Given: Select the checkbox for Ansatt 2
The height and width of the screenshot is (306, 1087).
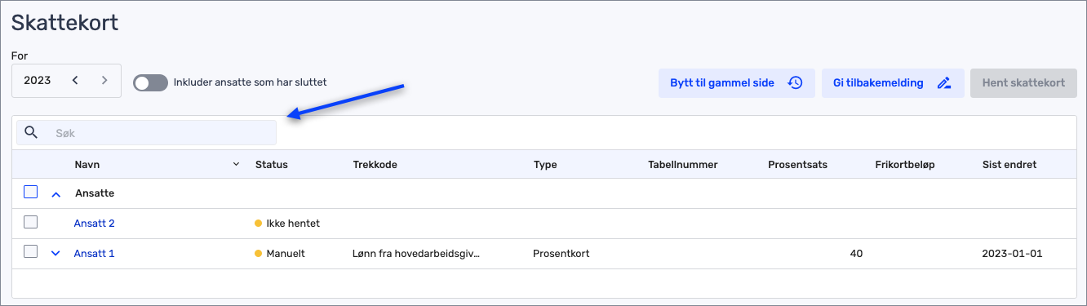Looking at the screenshot, I should pos(31,222).
